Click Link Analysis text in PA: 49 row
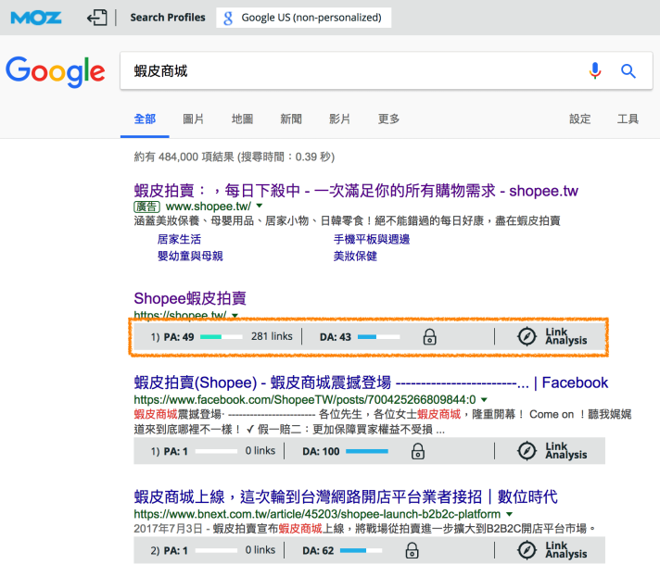 [x=566, y=336]
